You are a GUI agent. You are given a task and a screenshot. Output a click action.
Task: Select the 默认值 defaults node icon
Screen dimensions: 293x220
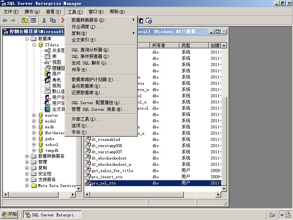[x=48, y=91]
